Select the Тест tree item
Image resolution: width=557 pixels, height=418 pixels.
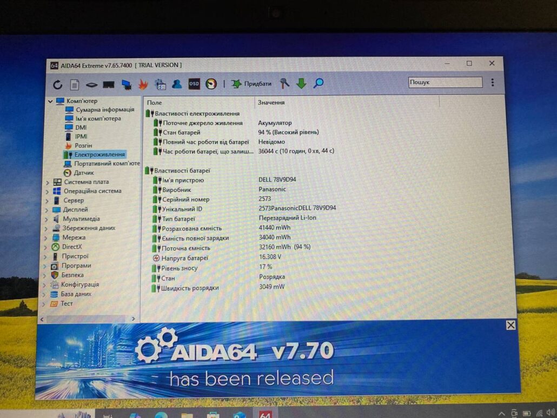coord(62,304)
